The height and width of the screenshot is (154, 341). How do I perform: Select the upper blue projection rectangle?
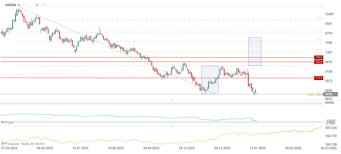click(x=255, y=52)
